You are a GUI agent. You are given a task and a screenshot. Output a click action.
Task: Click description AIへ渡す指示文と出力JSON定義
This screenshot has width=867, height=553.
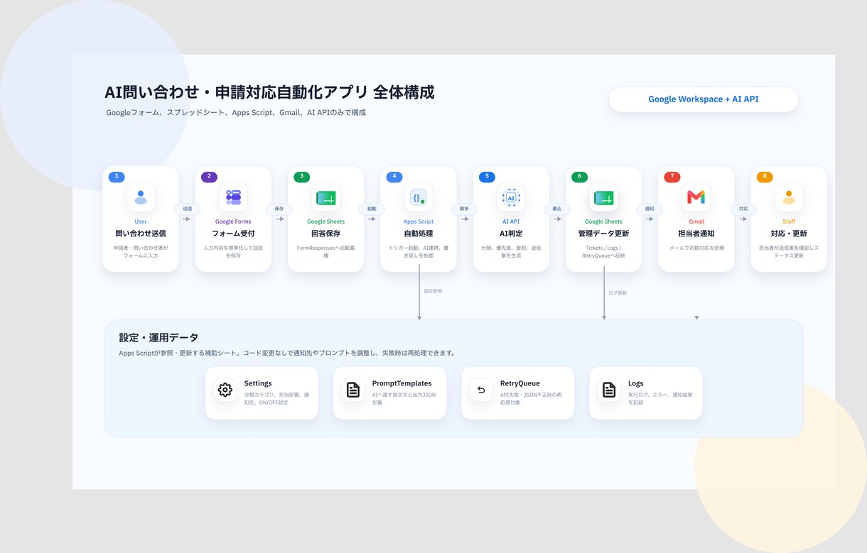point(404,398)
